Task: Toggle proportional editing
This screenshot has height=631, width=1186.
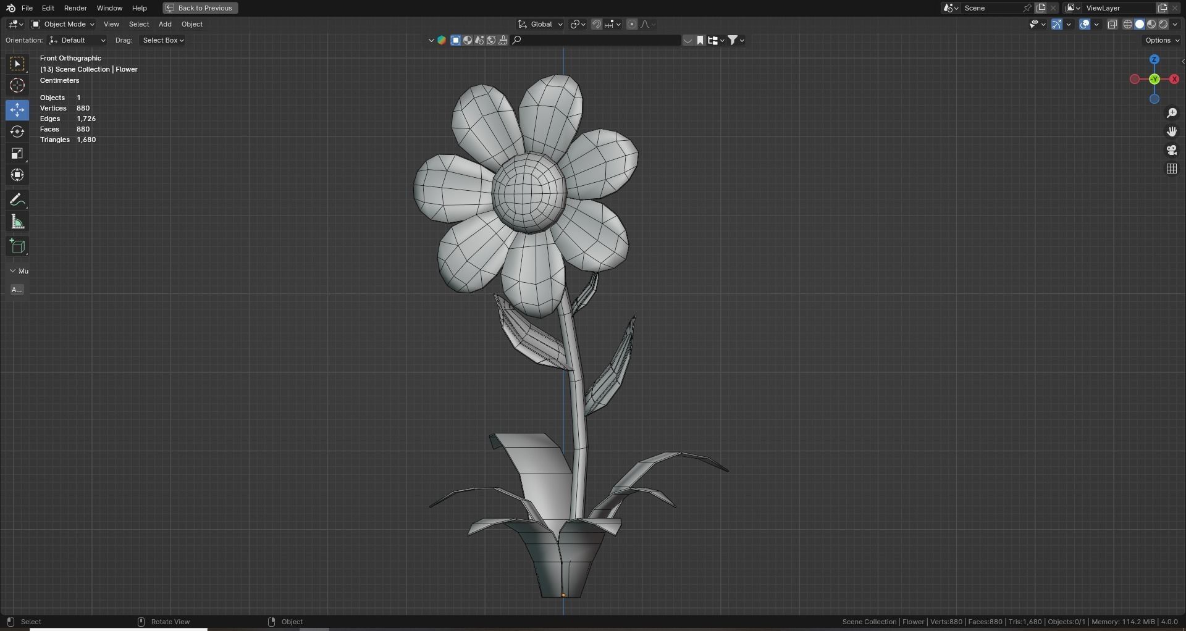Action: tap(632, 24)
